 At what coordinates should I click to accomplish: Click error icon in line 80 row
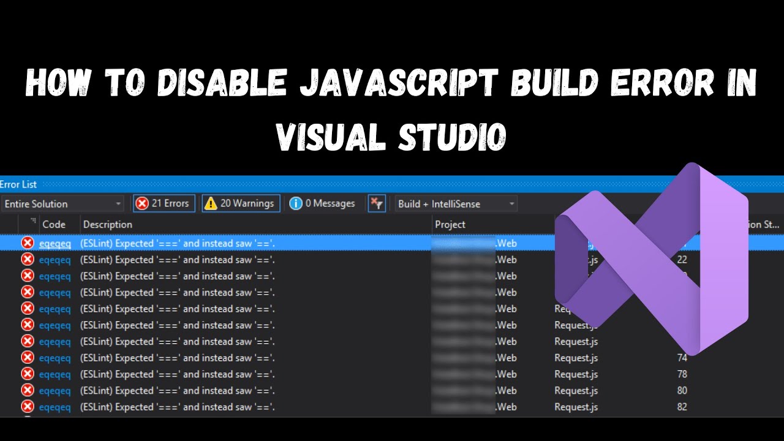(x=28, y=390)
